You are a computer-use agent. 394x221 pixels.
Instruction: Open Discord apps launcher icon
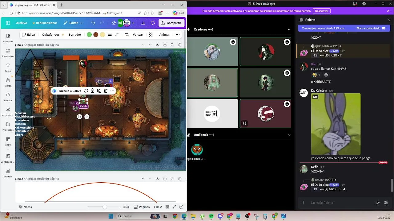pos(386,203)
